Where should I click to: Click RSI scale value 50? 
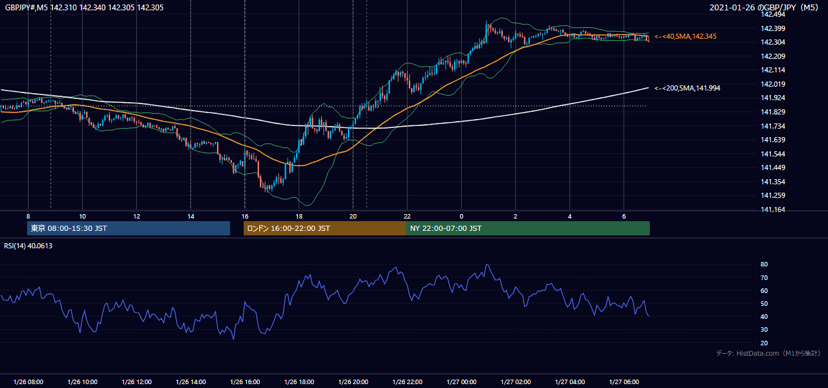tap(765, 303)
